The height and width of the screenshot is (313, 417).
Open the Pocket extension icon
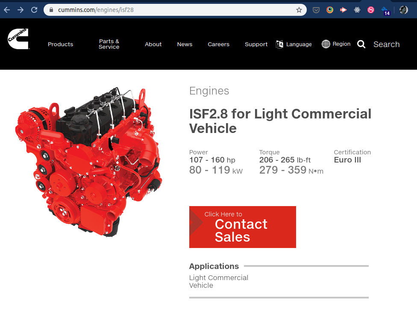pos(316,10)
